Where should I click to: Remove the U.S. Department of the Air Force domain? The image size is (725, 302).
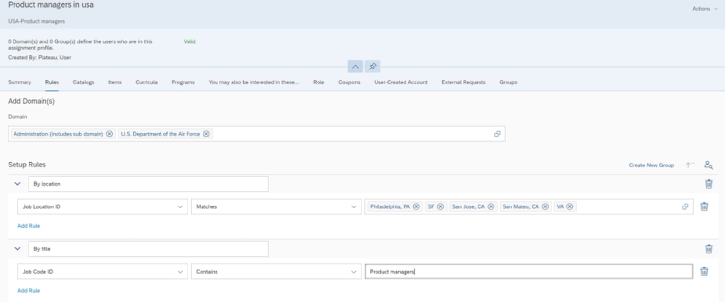206,134
